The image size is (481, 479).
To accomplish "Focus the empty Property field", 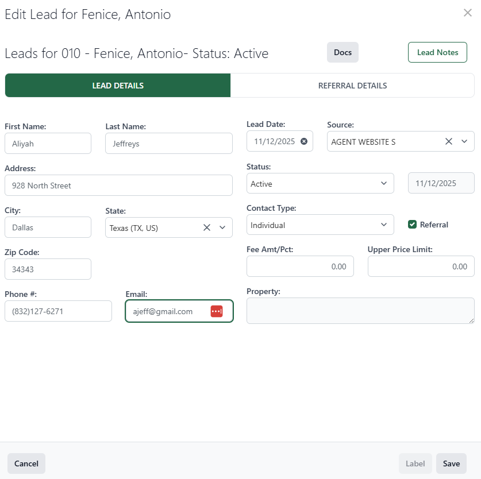I will pyautogui.click(x=360, y=310).
